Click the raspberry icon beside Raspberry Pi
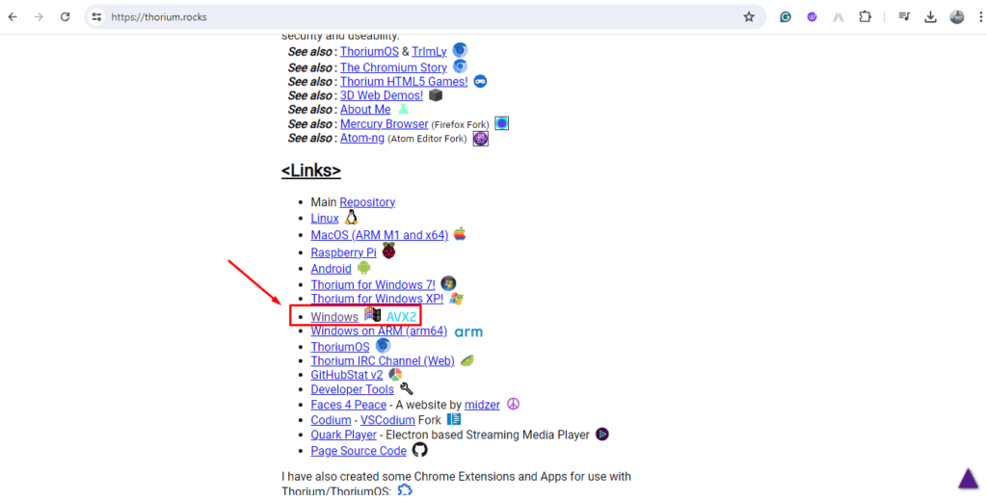 389,251
